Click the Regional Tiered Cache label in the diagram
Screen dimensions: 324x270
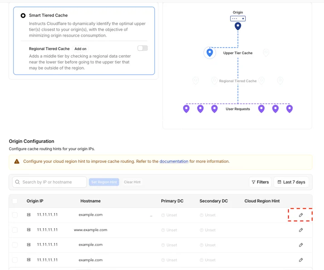[238, 81]
